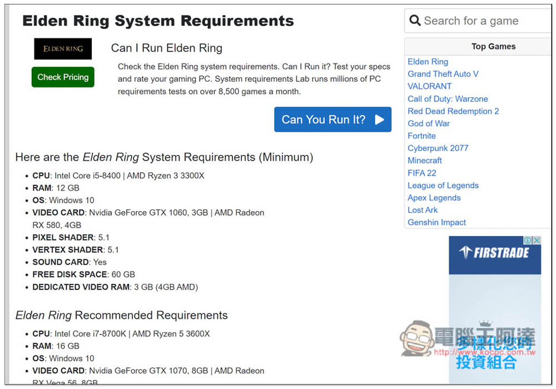Click the Check Pricing button
Screen dimensions: 556x389
click(63, 77)
